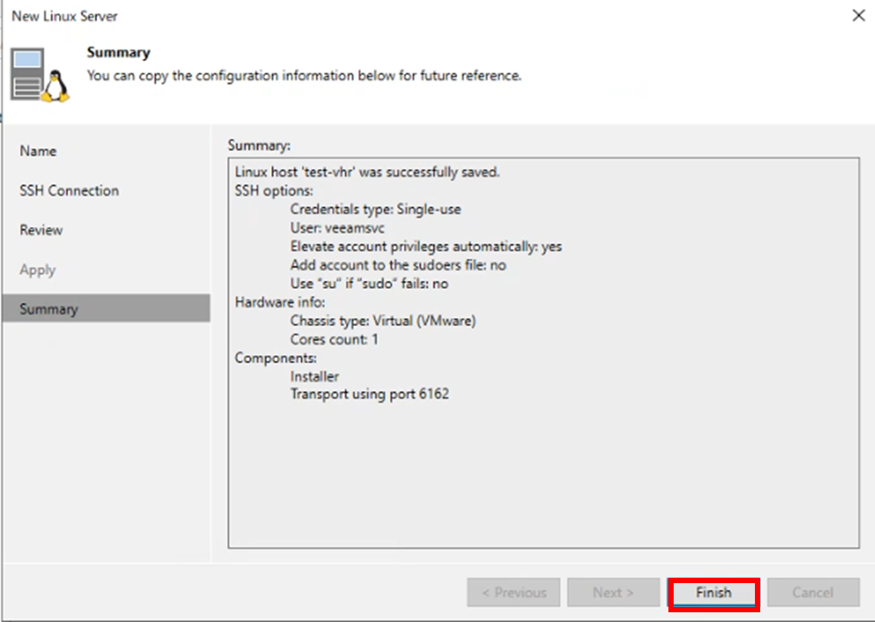Click the 'You can copy the configuration information' description
The image size is (875, 622).
(x=304, y=75)
